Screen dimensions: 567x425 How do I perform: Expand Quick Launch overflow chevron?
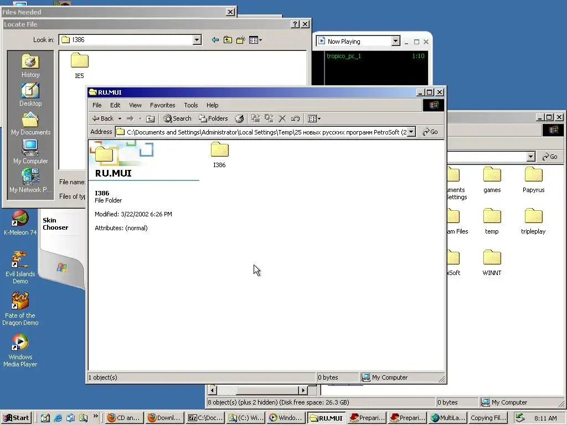pyautogui.click(x=95, y=416)
